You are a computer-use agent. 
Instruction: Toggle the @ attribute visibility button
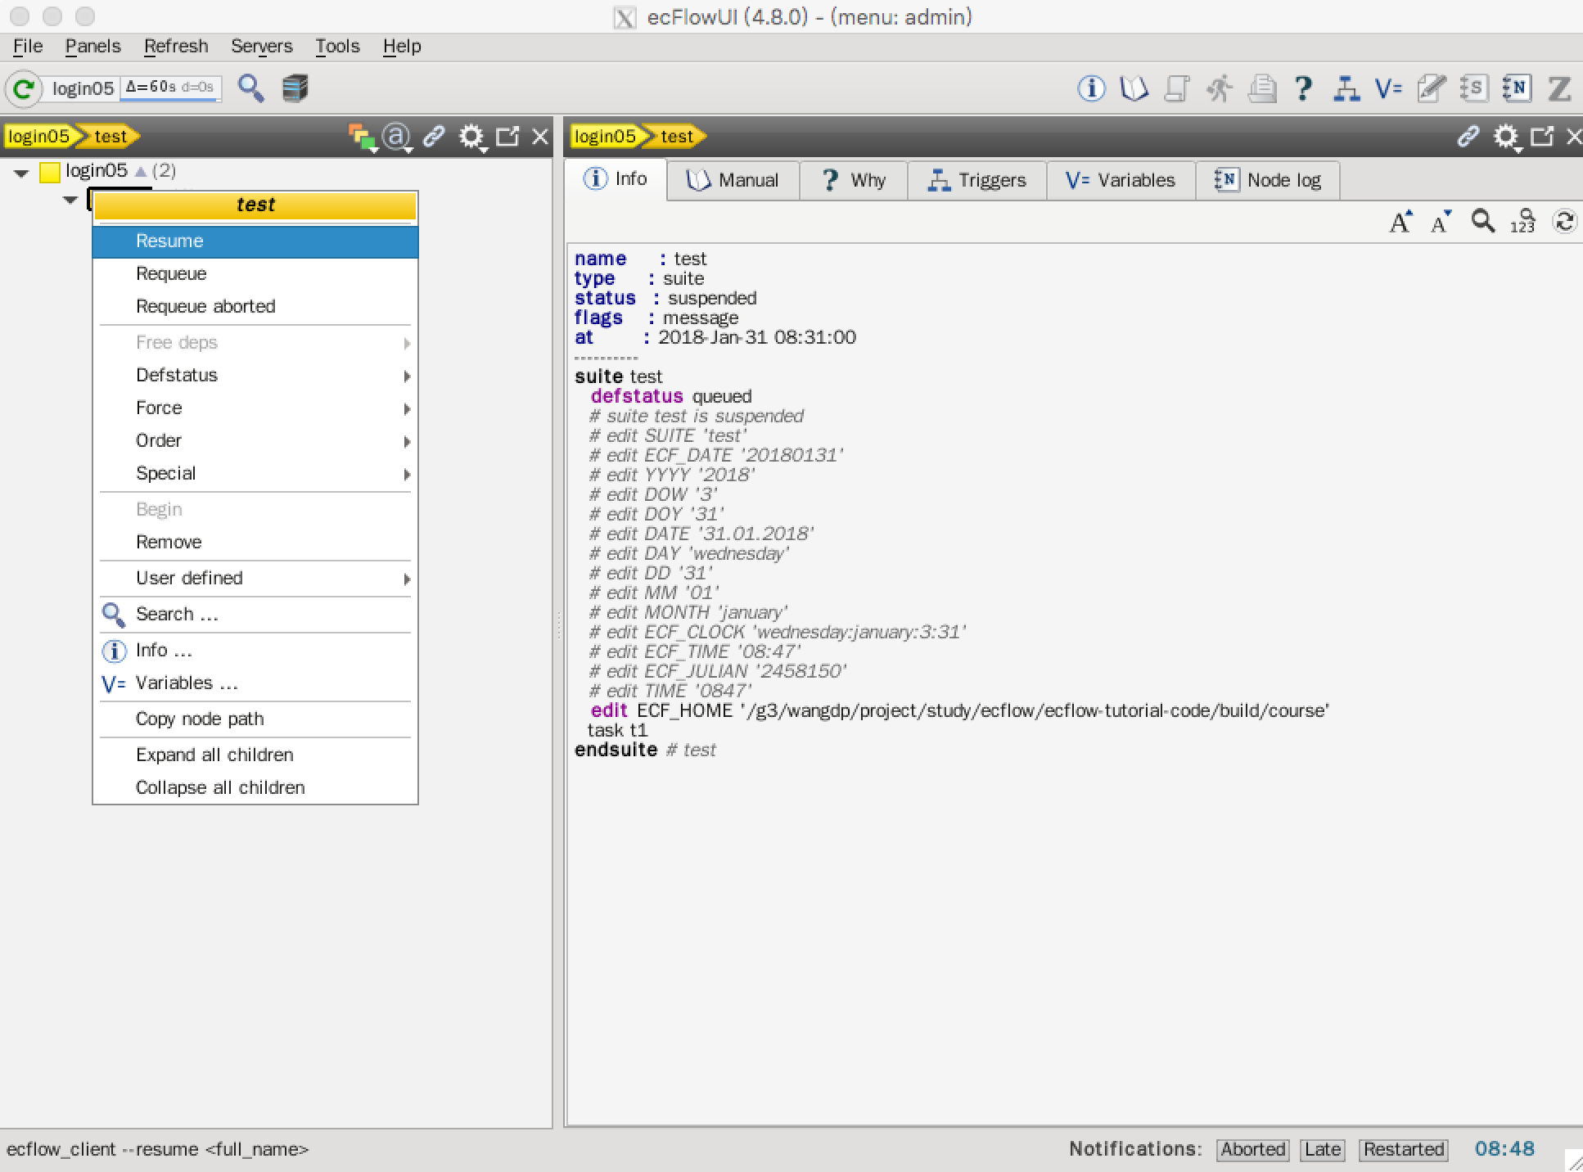pyautogui.click(x=397, y=136)
